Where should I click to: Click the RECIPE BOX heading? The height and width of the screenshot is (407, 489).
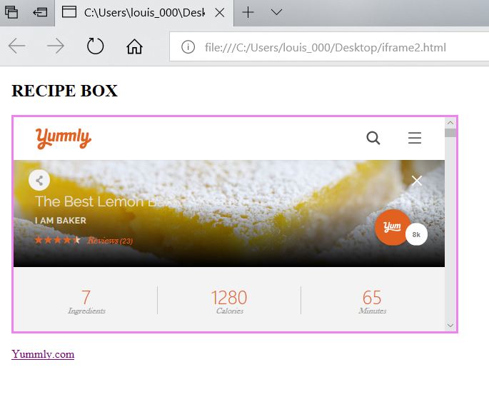pos(64,91)
